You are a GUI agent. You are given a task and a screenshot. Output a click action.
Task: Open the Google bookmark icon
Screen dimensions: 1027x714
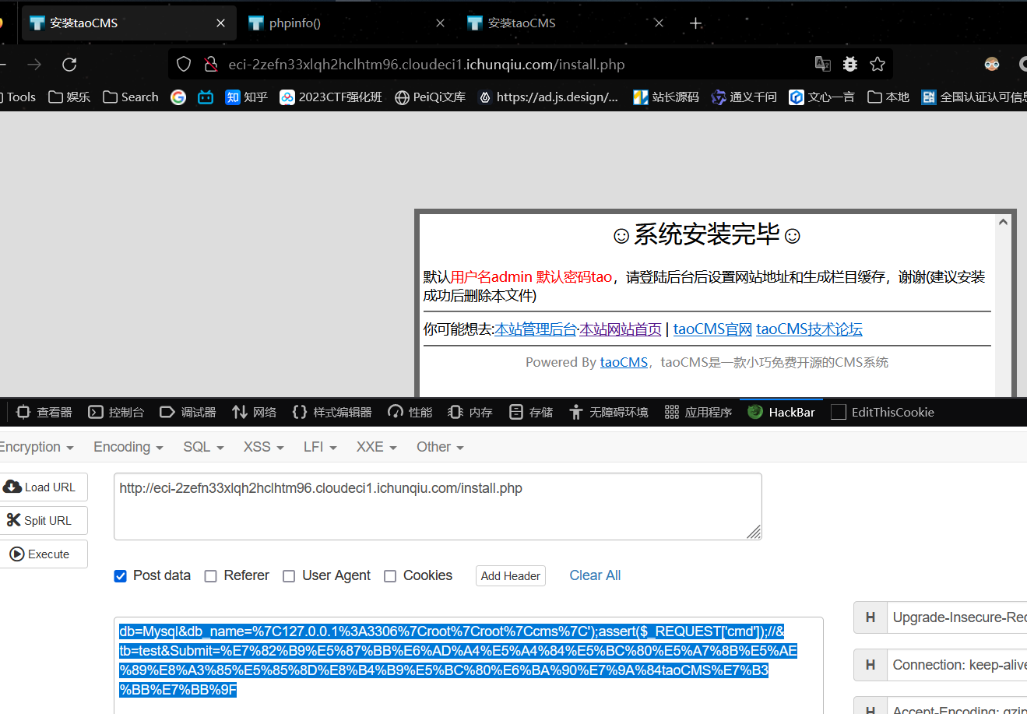click(x=178, y=97)
